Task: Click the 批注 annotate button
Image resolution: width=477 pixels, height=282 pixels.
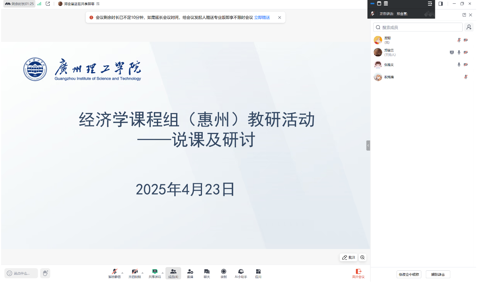Action: [349, 258]
